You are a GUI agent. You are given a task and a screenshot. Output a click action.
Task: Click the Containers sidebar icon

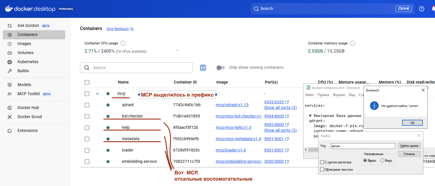click(x=10, y=35)
